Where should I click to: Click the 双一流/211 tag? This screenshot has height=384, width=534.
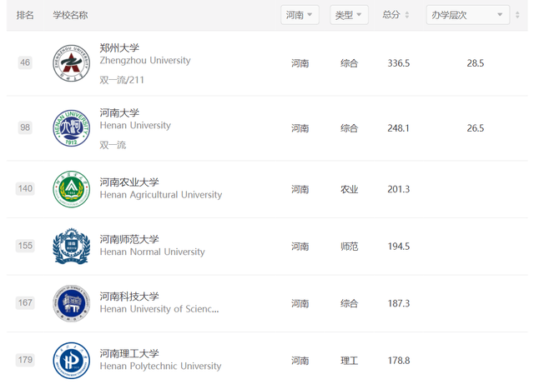tap(122, 80)
